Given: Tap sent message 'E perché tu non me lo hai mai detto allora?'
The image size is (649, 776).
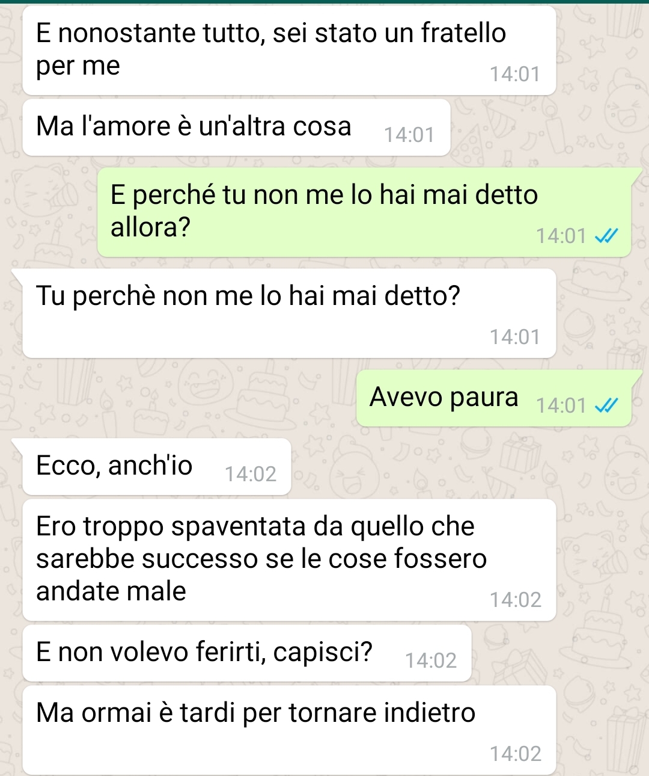Looking at the screenshot, I should tap(364, 212).
